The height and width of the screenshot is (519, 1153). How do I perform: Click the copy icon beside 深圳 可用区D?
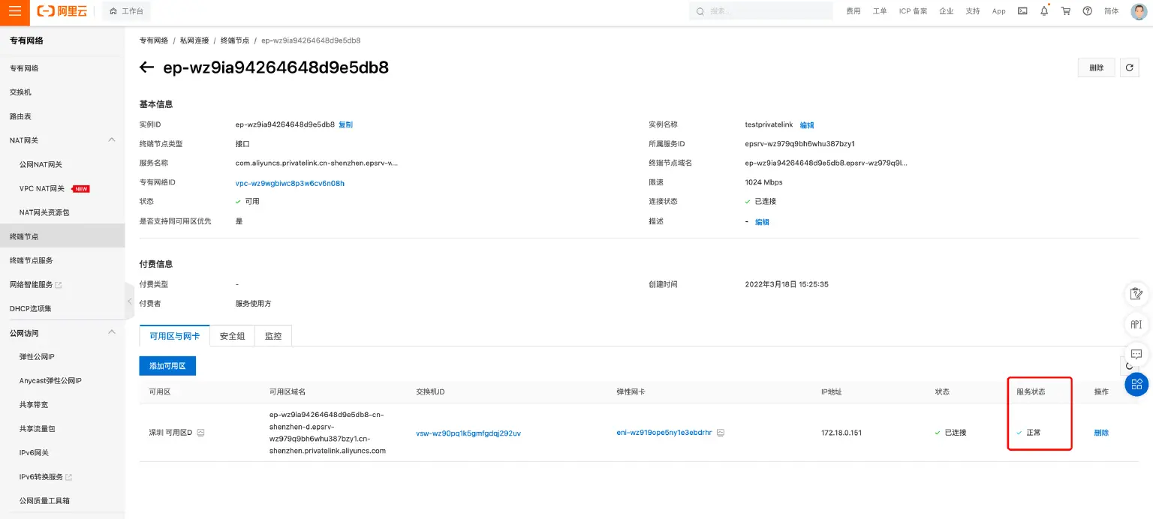click(x=200, y=433)
